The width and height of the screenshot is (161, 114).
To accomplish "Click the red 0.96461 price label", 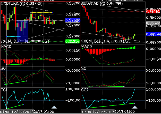I will pos(153,11).
